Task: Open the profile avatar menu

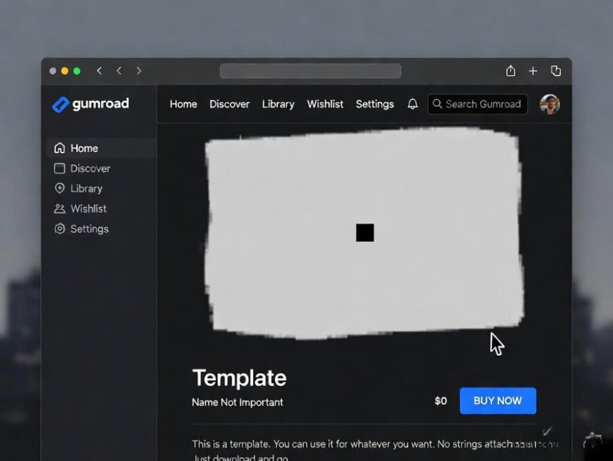Action: coord(550,104)
